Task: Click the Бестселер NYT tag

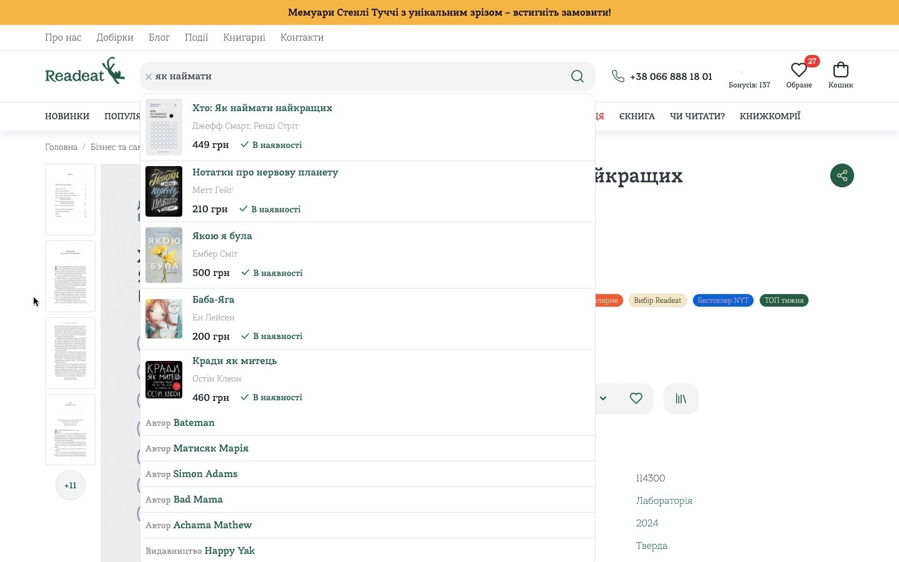Action: click(723, 300)
